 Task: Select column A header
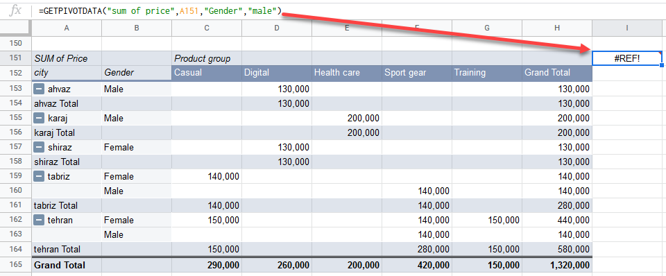pos(67,28)
